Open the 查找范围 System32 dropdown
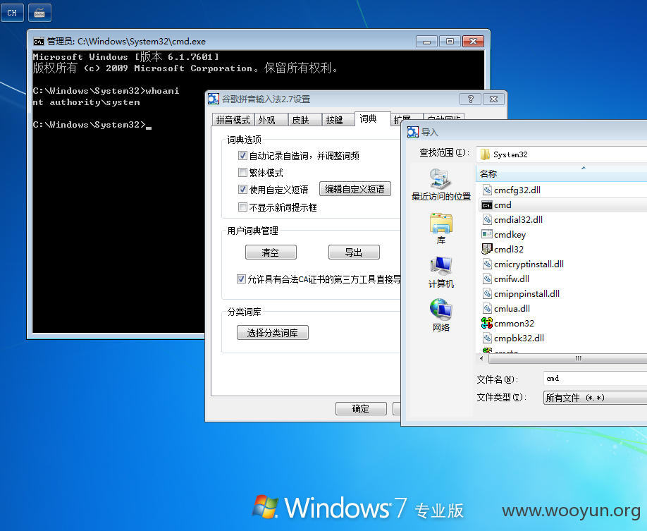This screenshot has height=531, width=647. pos(561,154)
